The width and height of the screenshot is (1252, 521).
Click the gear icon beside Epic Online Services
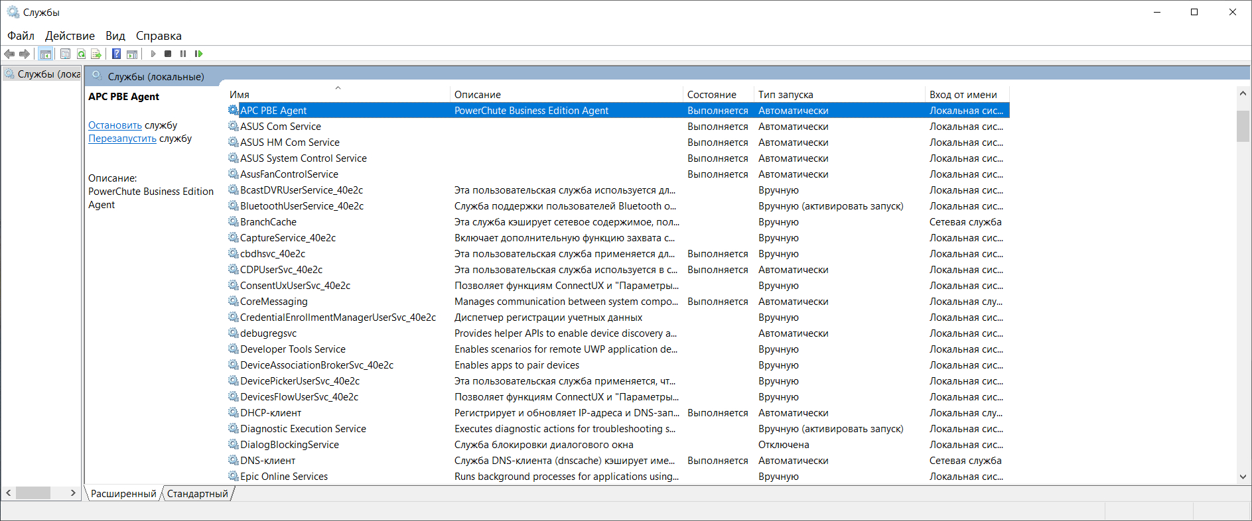coord(234,476)
